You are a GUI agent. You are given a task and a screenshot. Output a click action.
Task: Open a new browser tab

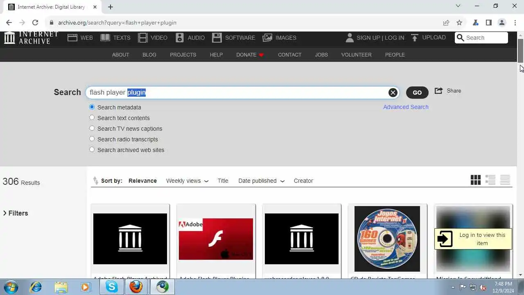[x=111, y=7]
